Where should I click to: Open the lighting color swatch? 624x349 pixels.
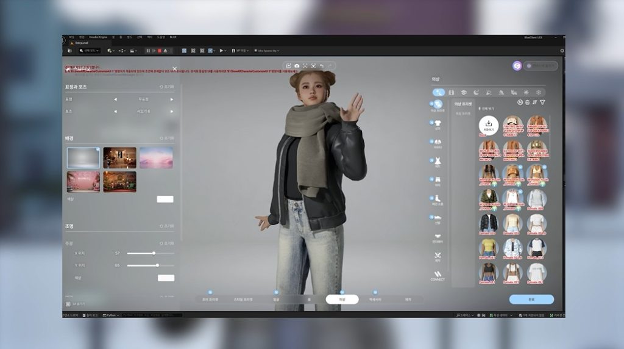[166, 278]
